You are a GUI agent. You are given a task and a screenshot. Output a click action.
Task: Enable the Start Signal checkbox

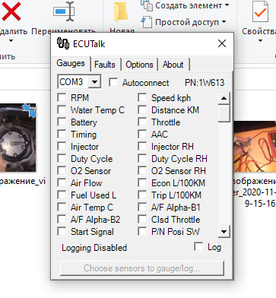coord(62,231)
